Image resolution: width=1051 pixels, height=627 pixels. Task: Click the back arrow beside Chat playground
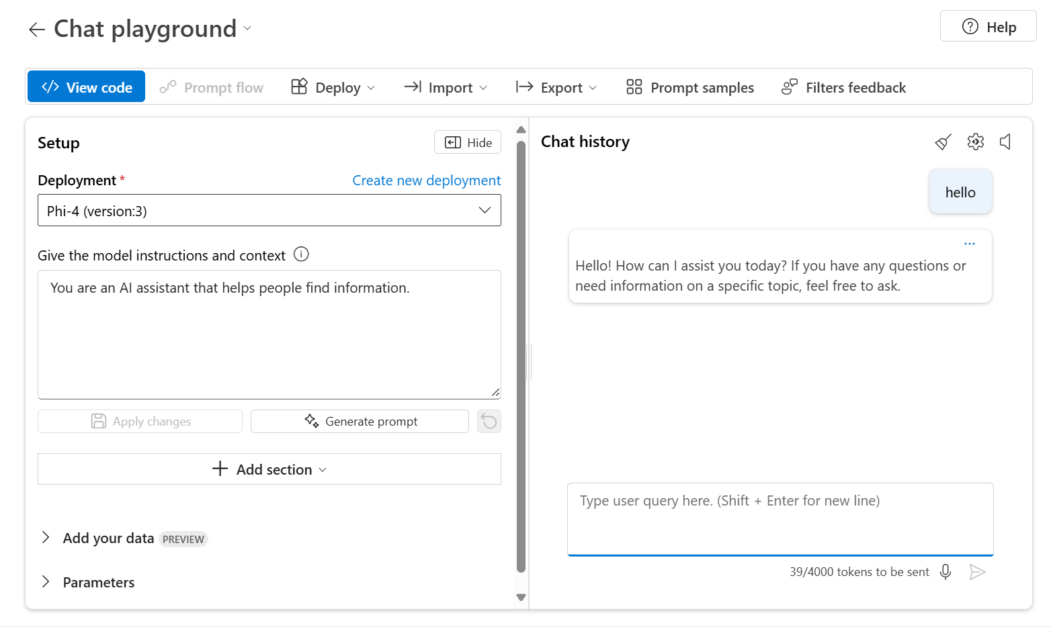click(37, 29)
